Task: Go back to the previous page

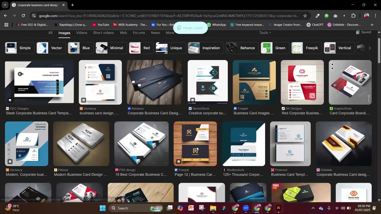Action: coord(5,16)
